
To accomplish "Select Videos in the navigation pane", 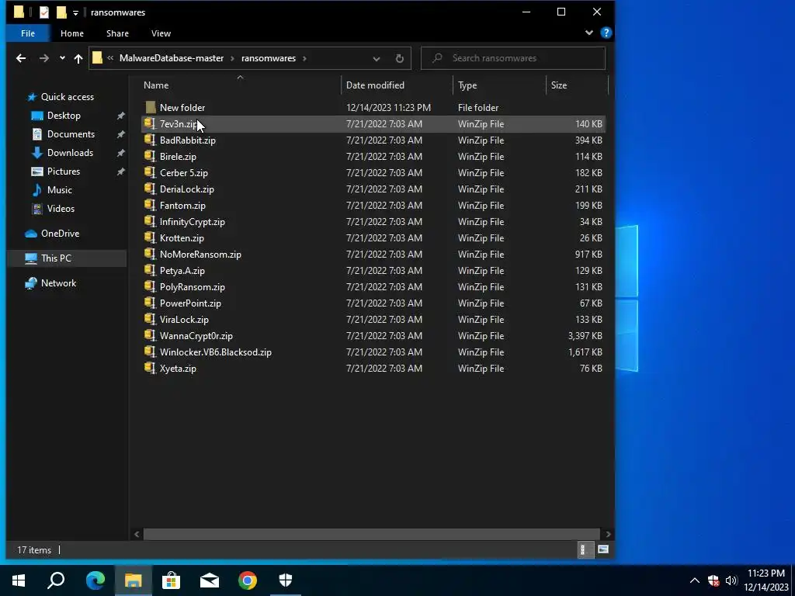I will [61, 209].
